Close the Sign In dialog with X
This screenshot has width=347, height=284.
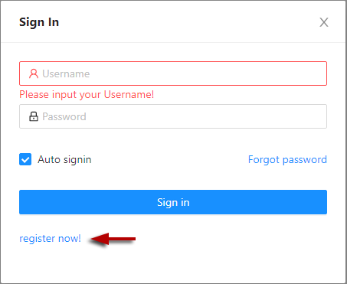click(x=324, y=22)
